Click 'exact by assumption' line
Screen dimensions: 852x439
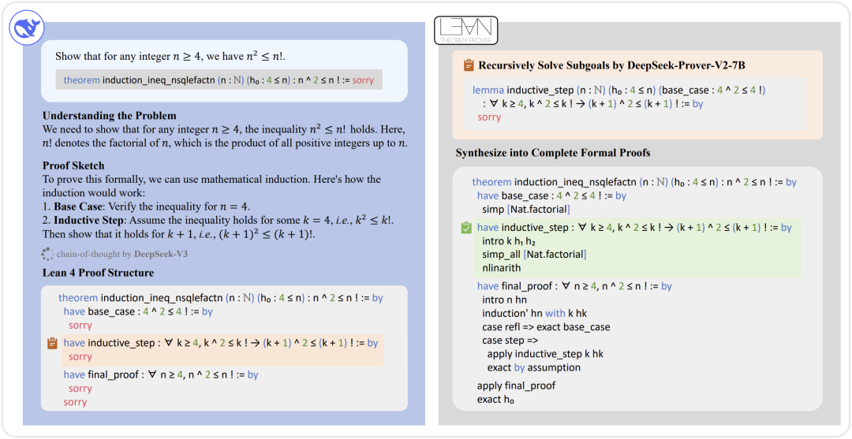coord(533,367)
